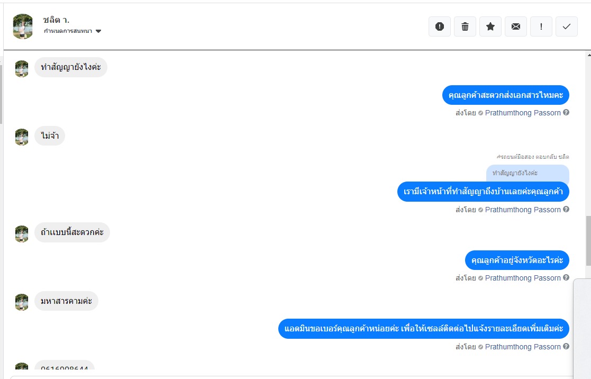
Task: Click the กำหนดการสนทนา label under the name
Action: [68, 31]
